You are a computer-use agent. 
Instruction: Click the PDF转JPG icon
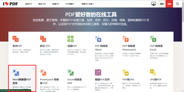[125, 72]
